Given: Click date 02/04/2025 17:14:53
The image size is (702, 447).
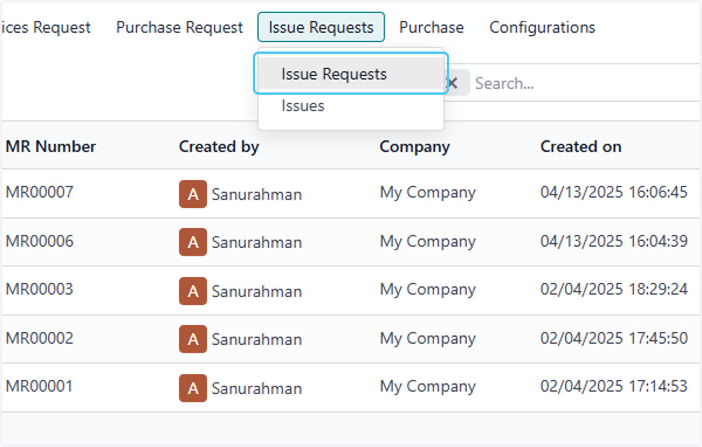Looking at the screenshot, I should pos(614,387).
